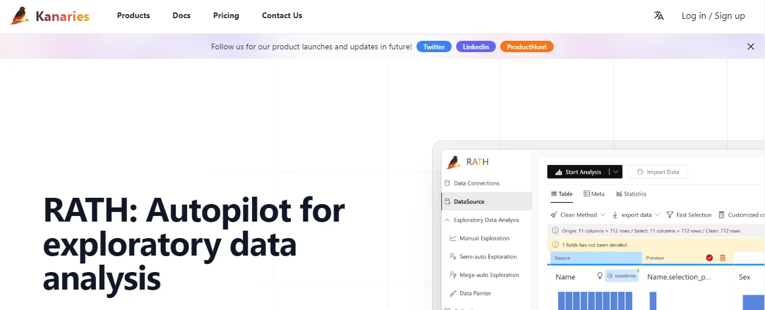Click the Fast Selection filter icon
The height and width of the screenshot is (310, 765).
click(670, 215)
